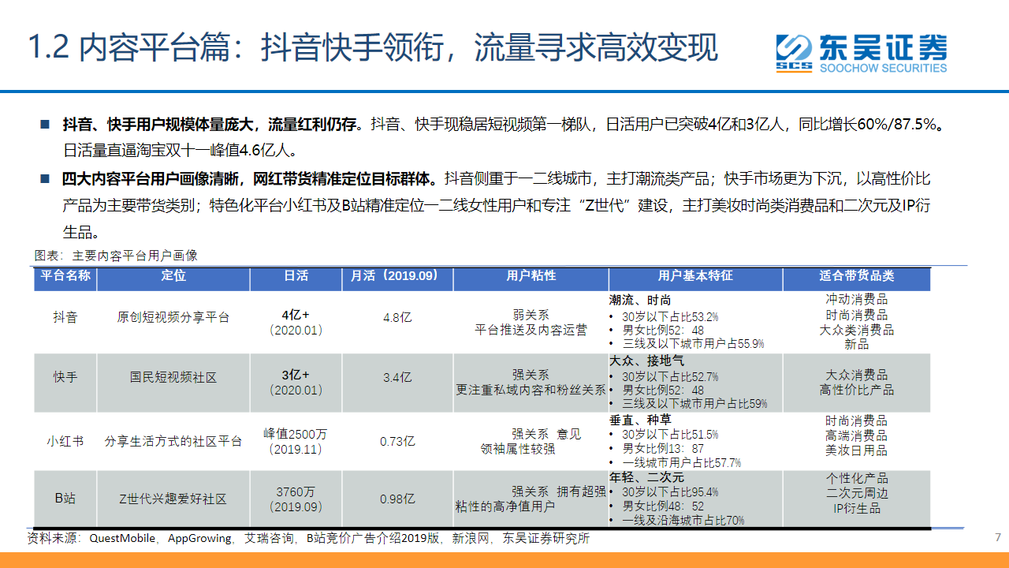This screenshot has height=568, width=1009.
Task: Click the '年轻、二次元' feature heading
Action: (646, 477)
